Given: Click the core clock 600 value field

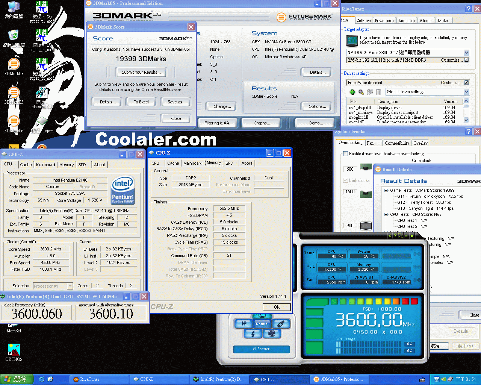Looking at the screenshot, I should tap(350, 169).
